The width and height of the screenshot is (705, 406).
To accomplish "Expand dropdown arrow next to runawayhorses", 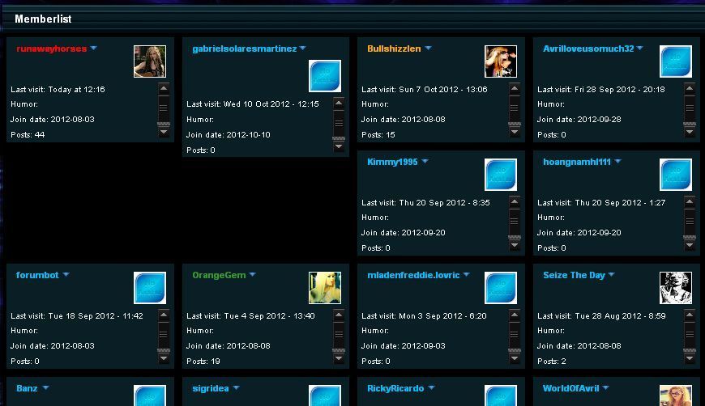I will point(93,48).
